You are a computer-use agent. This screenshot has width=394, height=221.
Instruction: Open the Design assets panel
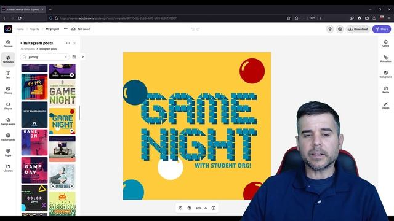(8, 122)
